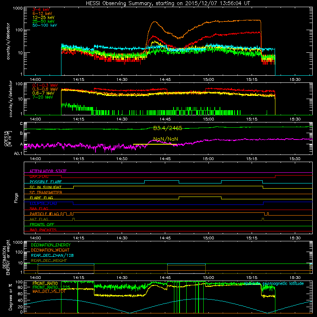Select the REAR_DEC_WEIGHT legend label
This screenshot has height=317, width=317.
(49, 261)
